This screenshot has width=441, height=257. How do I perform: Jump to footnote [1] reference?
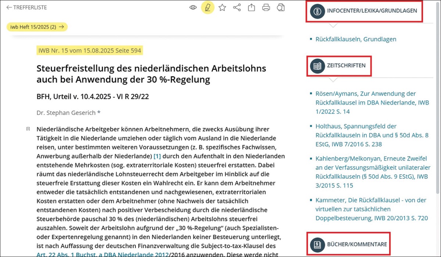coord(157,156)
